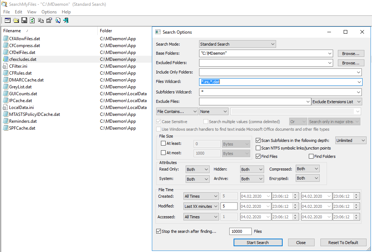The height and width of the screenshot is (252, 372).
Task: Click the Search Options toolbar icon
Action: click(x=7, y=21)
